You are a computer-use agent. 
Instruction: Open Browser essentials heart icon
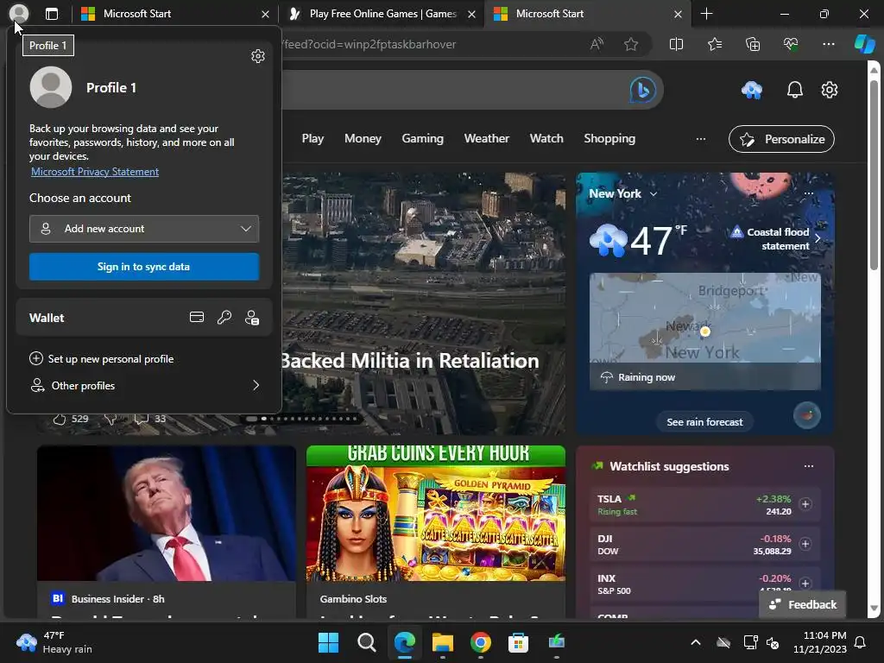coord(791,44)
